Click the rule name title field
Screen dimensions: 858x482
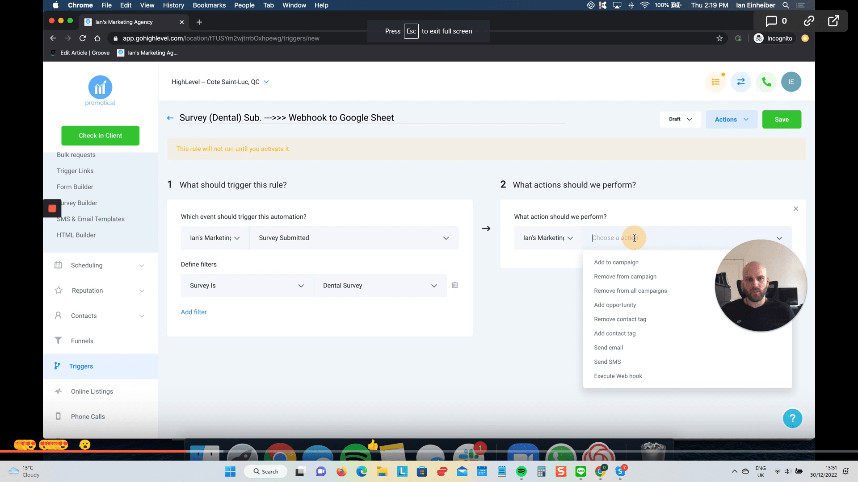[x=372, y=118]
